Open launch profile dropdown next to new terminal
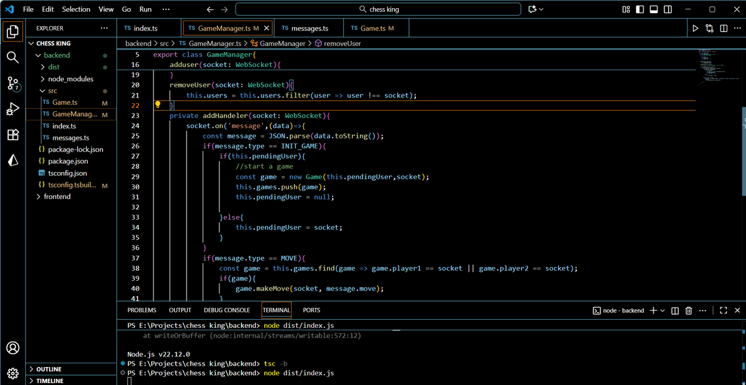 [x=663, y=310]
